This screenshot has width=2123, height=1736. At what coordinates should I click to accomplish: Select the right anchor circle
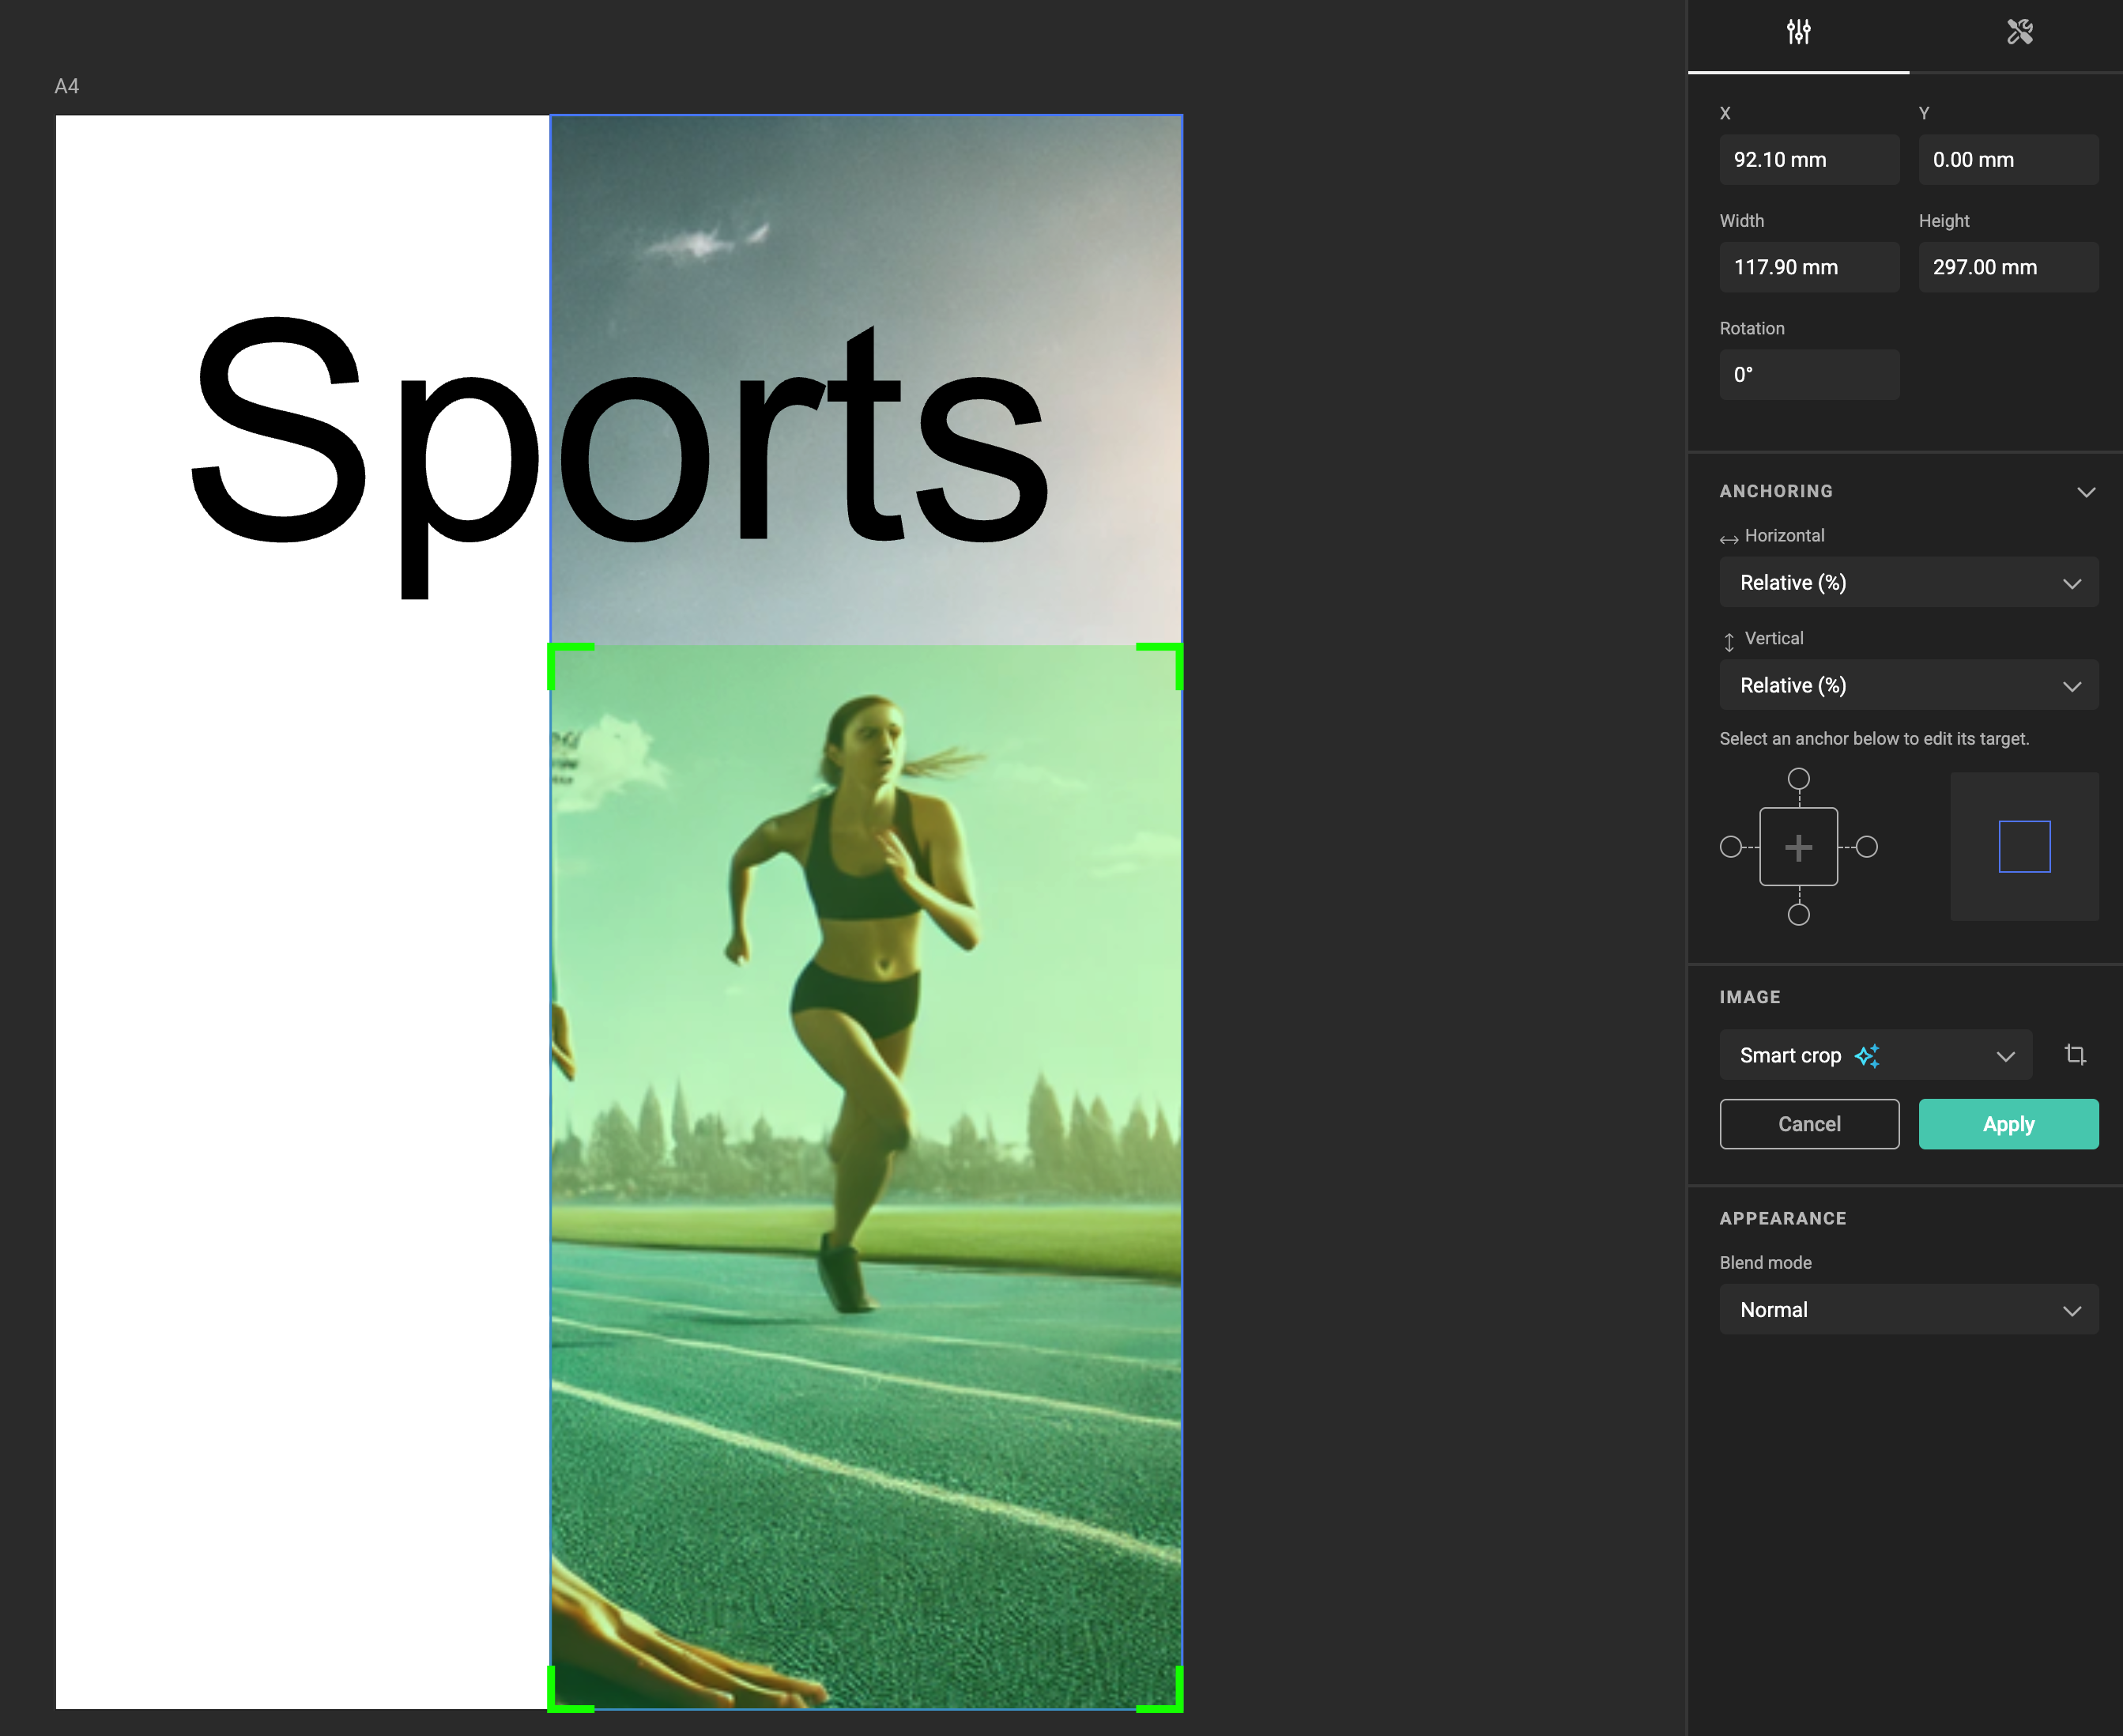click(x=1866, y=847)
